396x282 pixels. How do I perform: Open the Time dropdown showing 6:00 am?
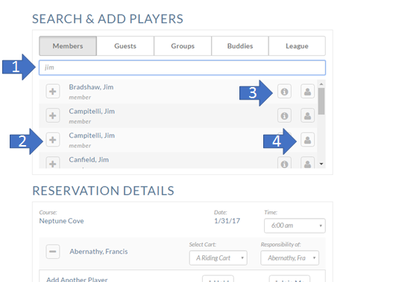(295, 225)
